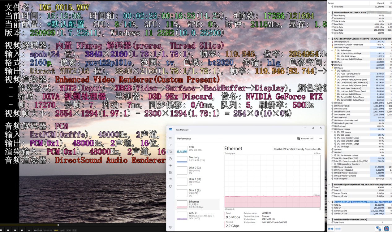Screen dimensions: 392x232
Task: Click the apch video codec badge
Action: pos(62,230)
